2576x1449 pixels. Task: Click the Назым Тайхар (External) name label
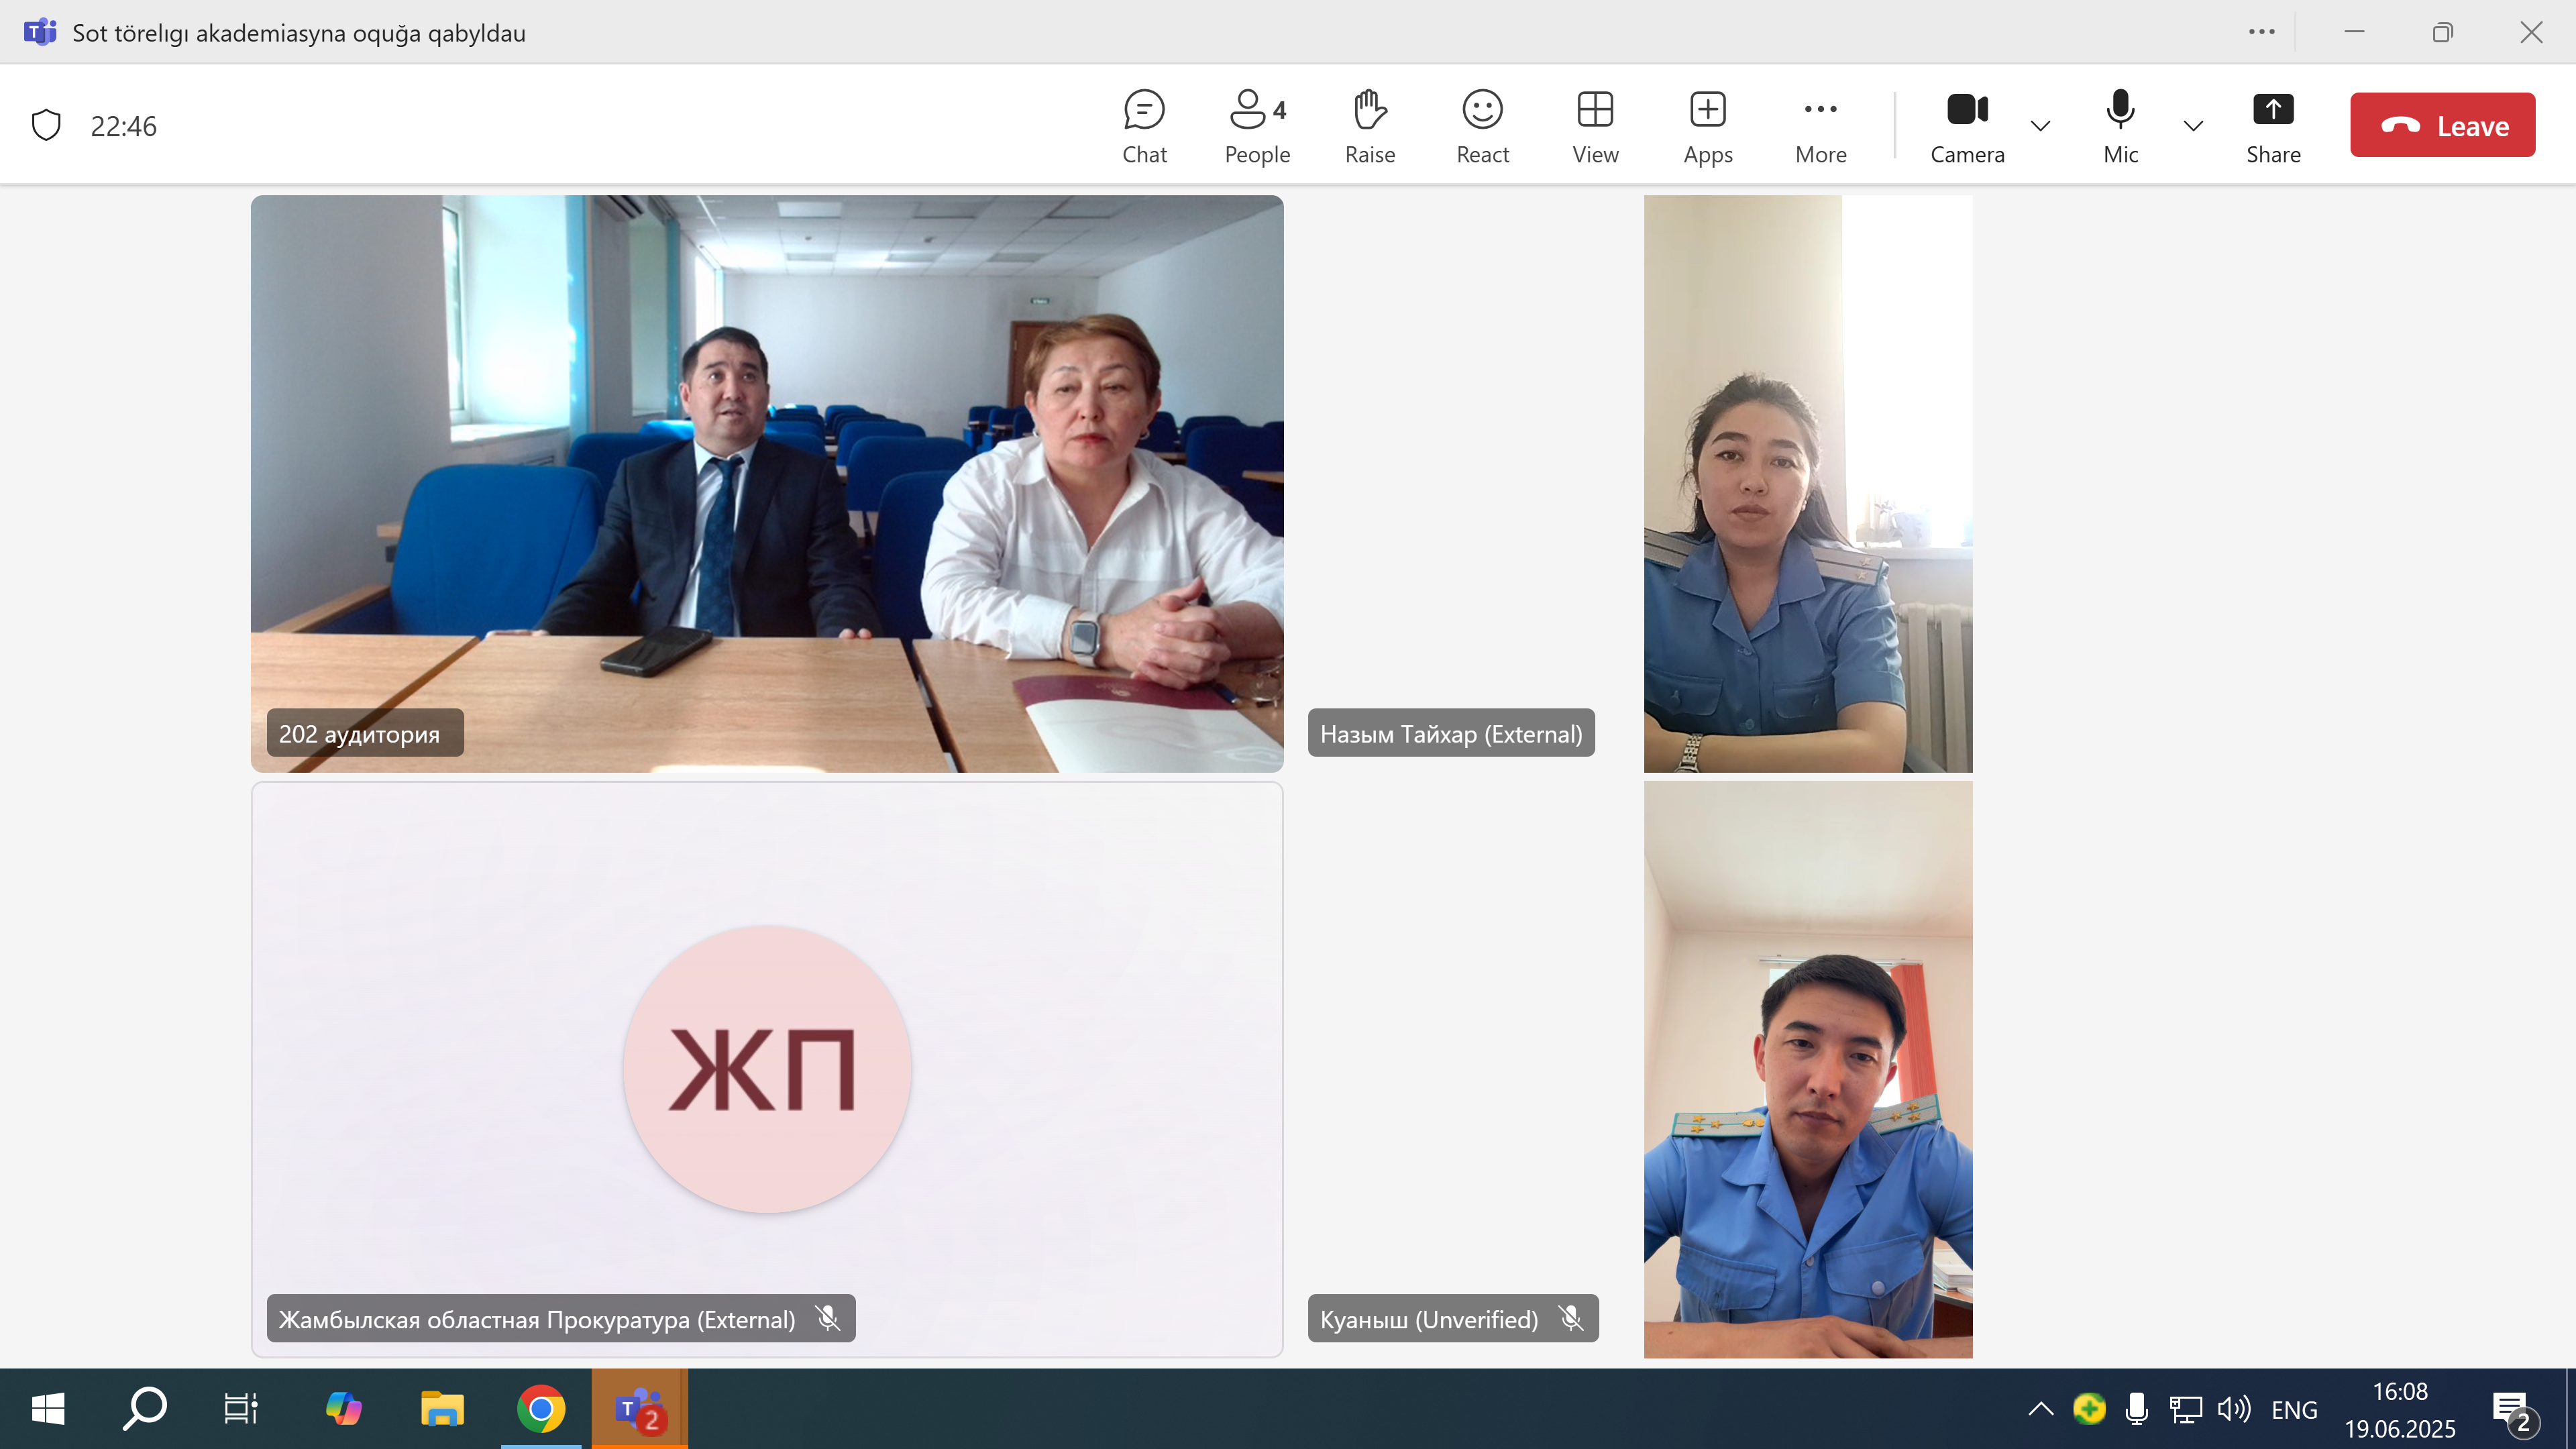tap(1451, 733)
